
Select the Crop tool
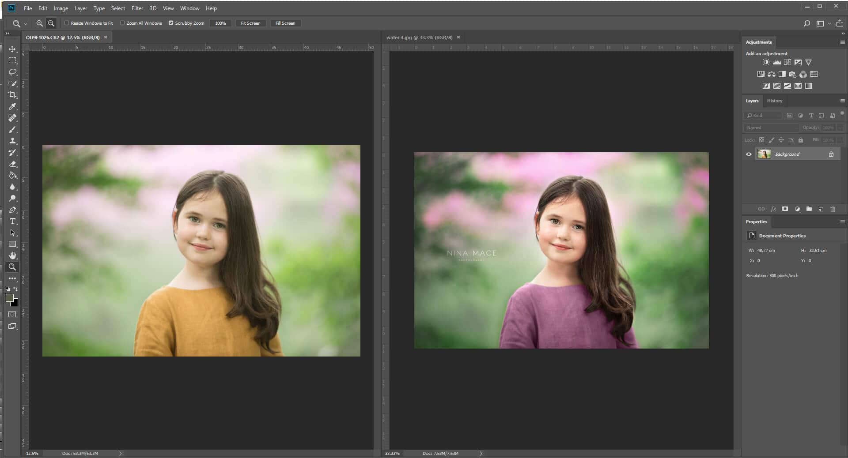click(12, 95)
